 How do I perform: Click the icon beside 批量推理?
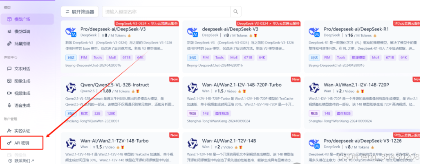[x=9, y=44]
